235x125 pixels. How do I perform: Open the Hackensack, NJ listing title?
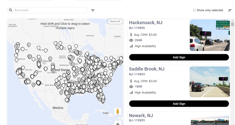click(x=146, y=23)
